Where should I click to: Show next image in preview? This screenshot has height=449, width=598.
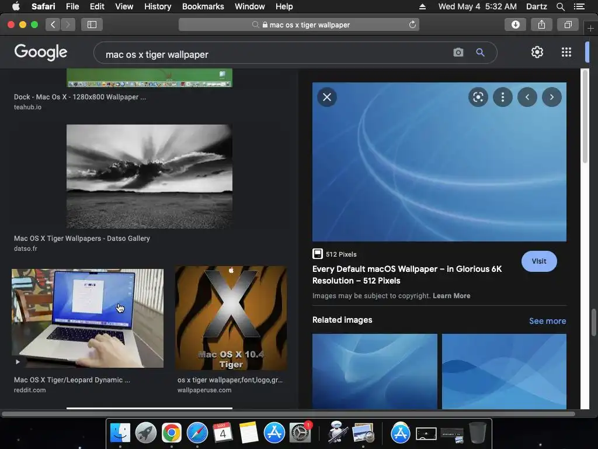coord(551,97)
